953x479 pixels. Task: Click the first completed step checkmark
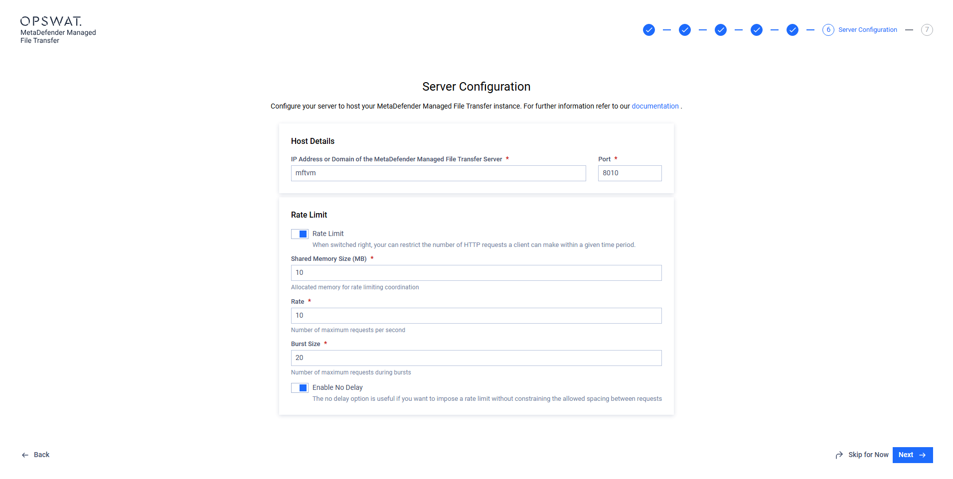click(648, 30)
